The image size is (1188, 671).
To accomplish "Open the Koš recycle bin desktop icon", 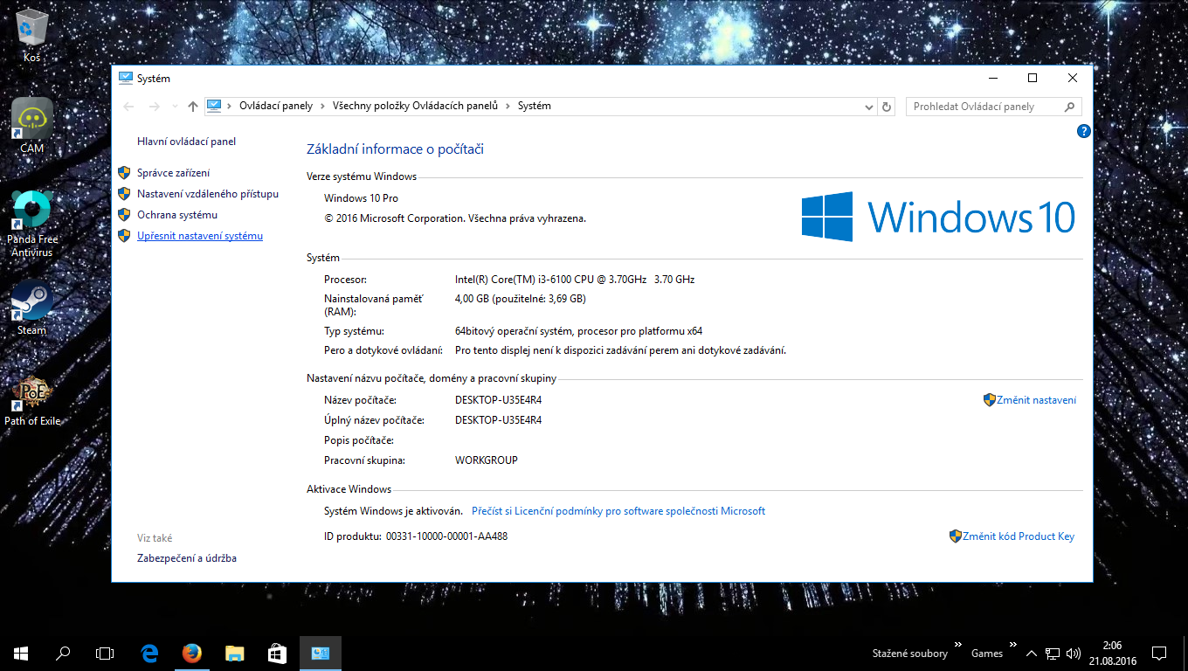I will [32, 35].
